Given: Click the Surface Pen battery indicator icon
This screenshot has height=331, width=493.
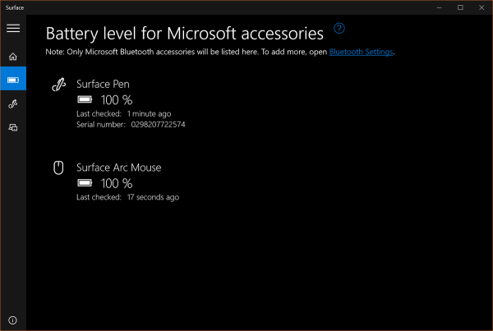Looking at the screenshot, I should (x=85, y=100).
